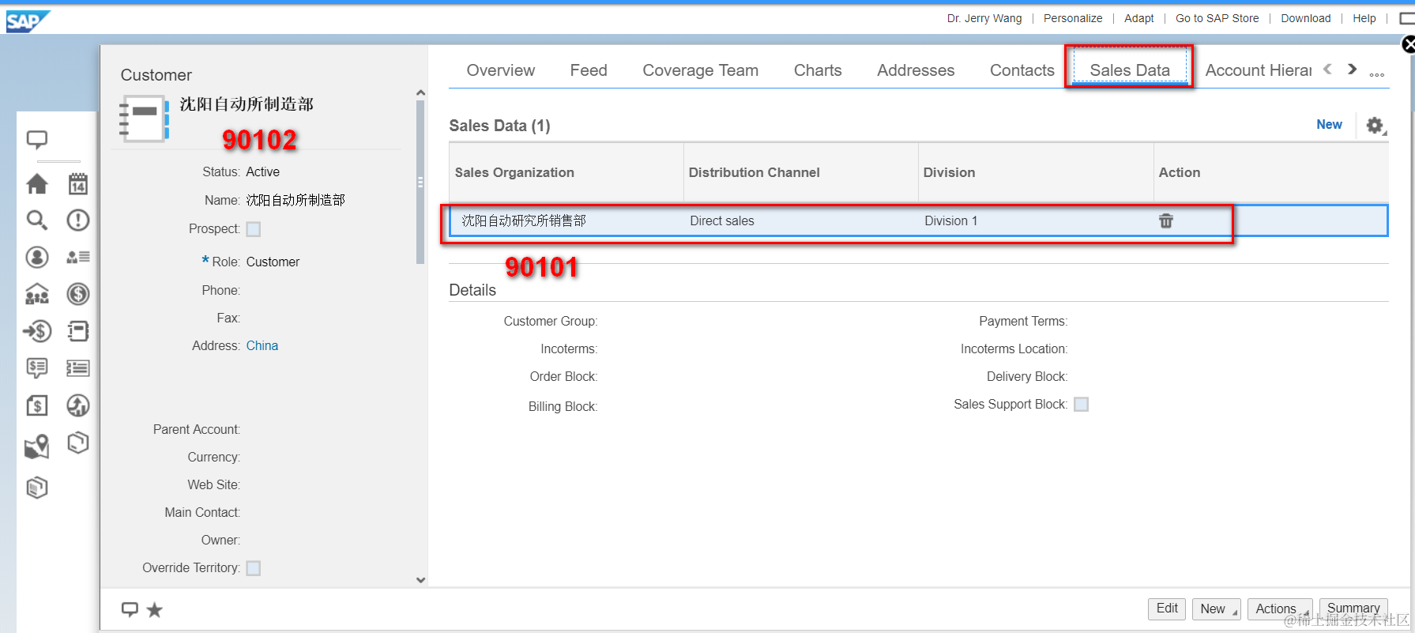The width and height of the screenshot is (1415, 633).
Task: Open the dollar coin circle sidebar icon
Action: pos(77,294)
